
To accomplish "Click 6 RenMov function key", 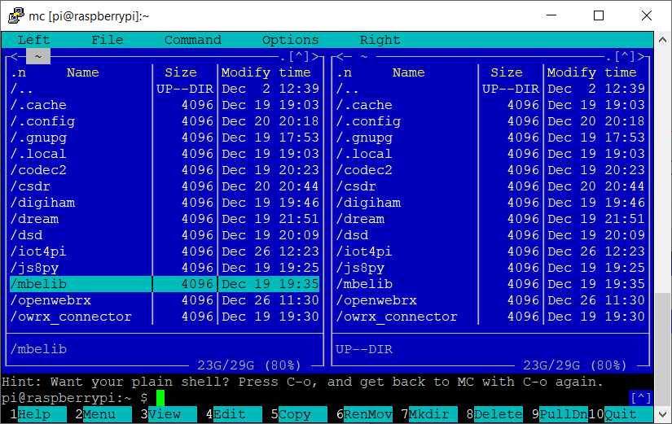I will click(364, 414).
